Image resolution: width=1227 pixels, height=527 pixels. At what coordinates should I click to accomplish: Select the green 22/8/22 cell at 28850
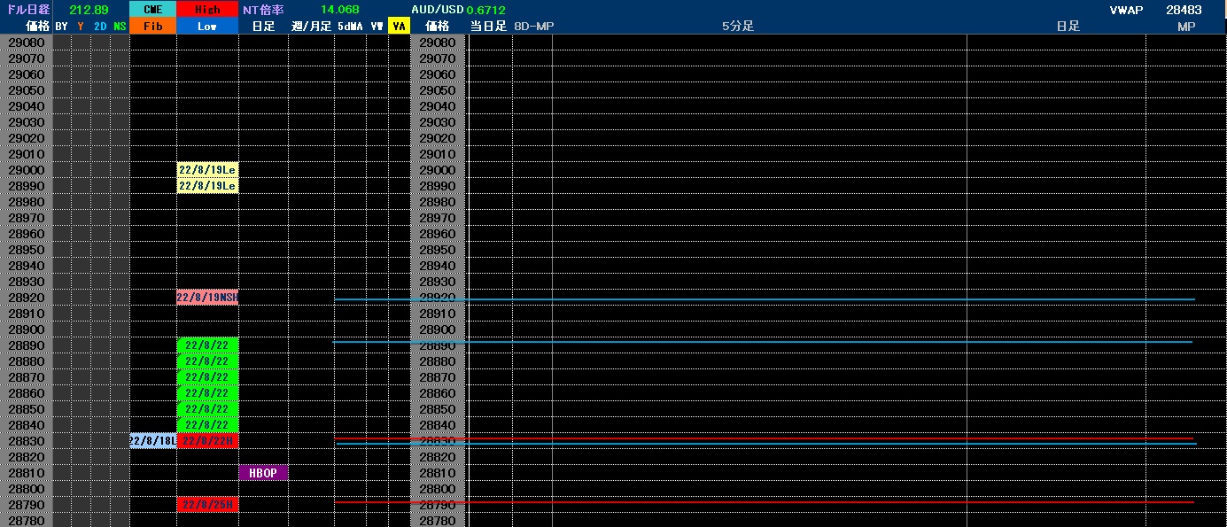coord(207,409)
